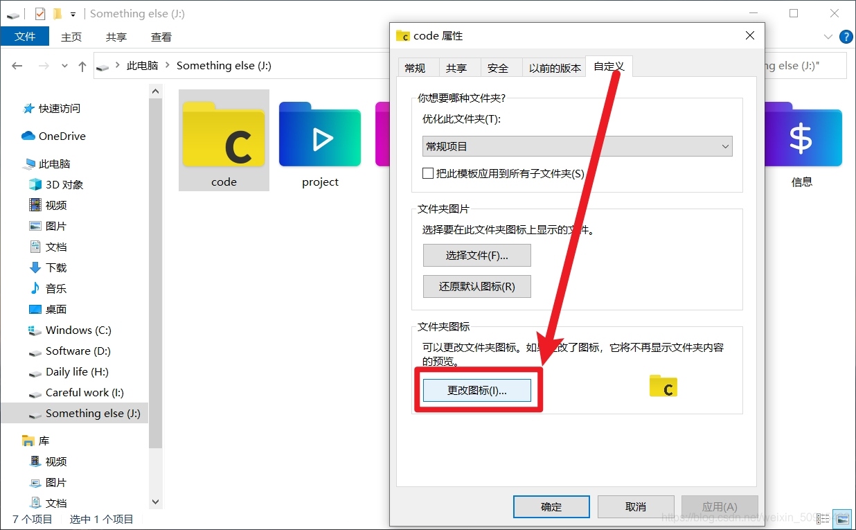The width and height of the screenshot is (856, 530).
Task: Click the navigation pane scrollbar
Action: click(x=155, y=273)
